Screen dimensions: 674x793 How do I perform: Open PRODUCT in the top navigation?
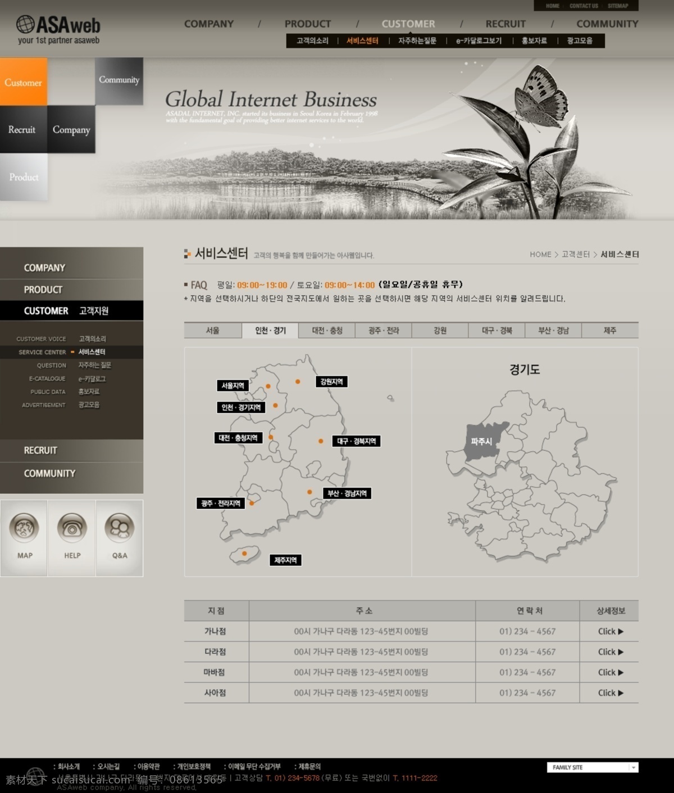308,24
